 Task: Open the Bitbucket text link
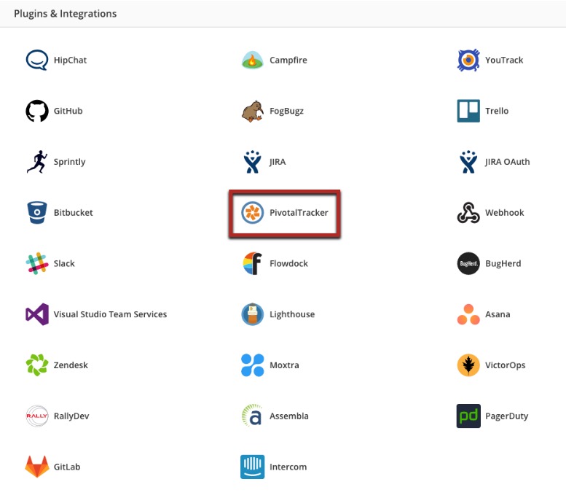tap(74, 212)
